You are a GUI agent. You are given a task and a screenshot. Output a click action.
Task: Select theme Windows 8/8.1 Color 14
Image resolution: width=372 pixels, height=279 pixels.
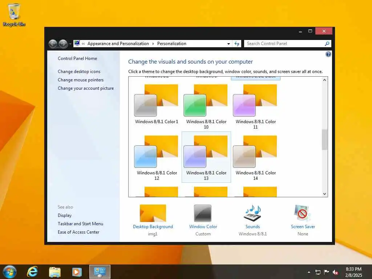pyautogui.click(x=255, y=158)
